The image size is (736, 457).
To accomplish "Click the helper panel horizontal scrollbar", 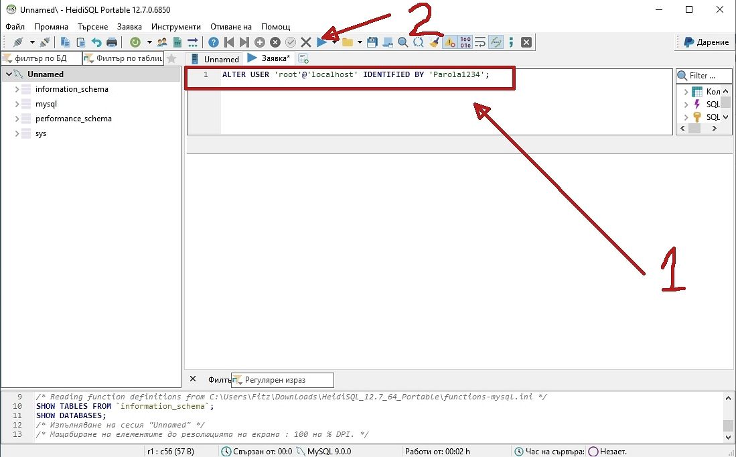I will 698,128.
